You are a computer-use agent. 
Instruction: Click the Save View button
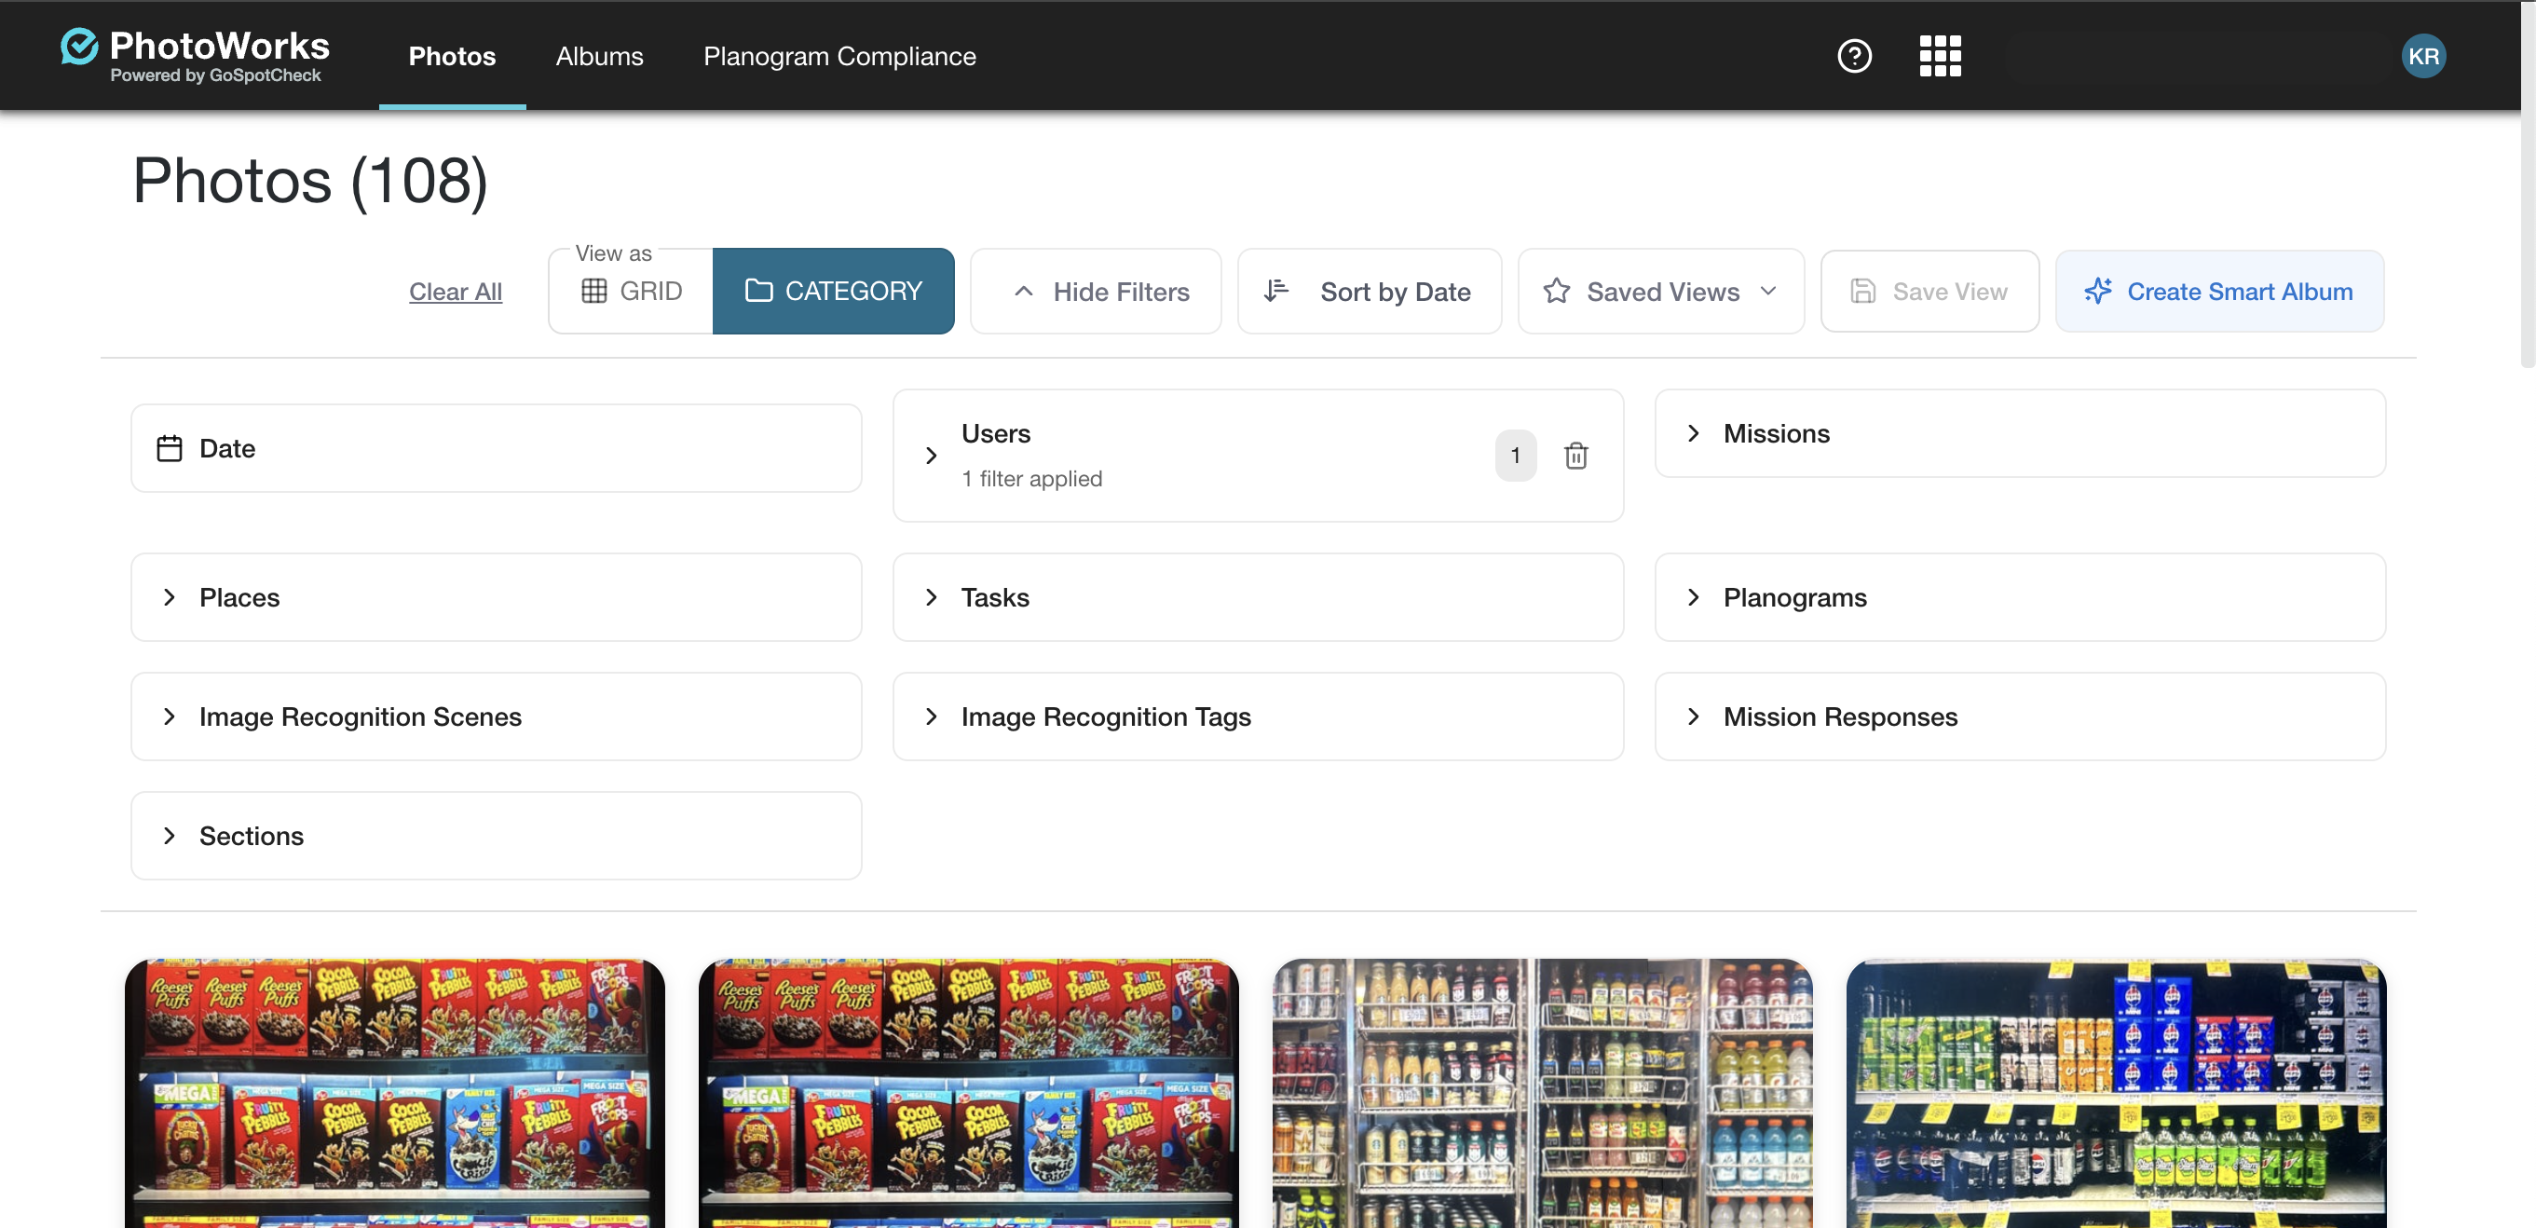pos(1929,291)
